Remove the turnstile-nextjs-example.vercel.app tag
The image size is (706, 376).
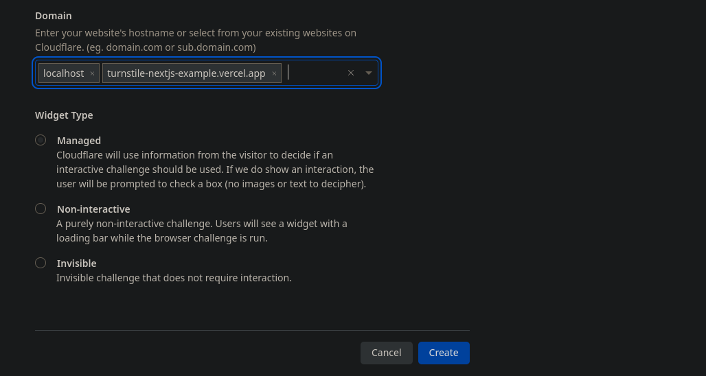tap(274, 74)
